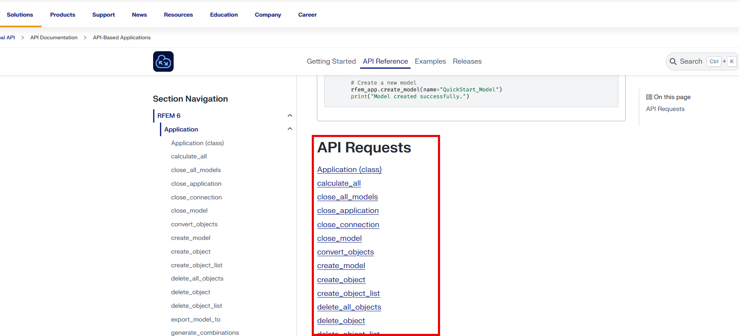
Task: Click the print Model created code line
Action: 410,96
